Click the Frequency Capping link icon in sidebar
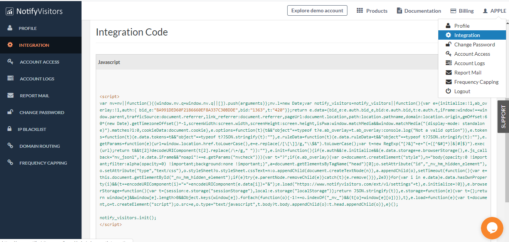This screenshot has width=509, height=242. 10,163
